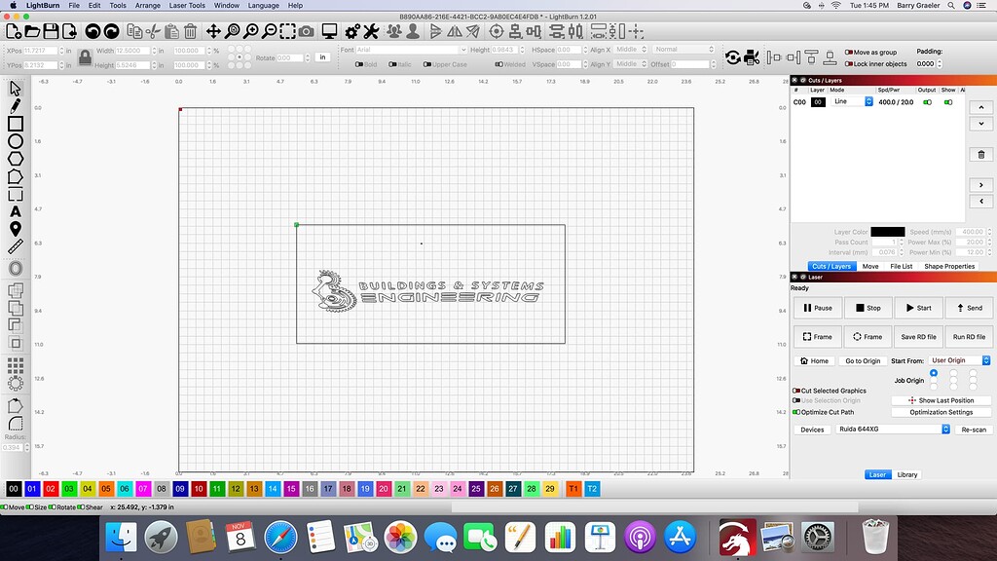The image size is (997, 561).
Task: Select the Text creation tool
Action: coord(14,209)
